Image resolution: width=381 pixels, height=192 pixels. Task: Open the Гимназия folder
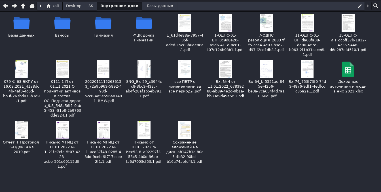pos(103,23)
